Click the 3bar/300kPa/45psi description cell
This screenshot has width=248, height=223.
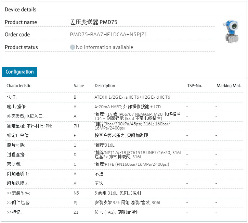point(132,126)
